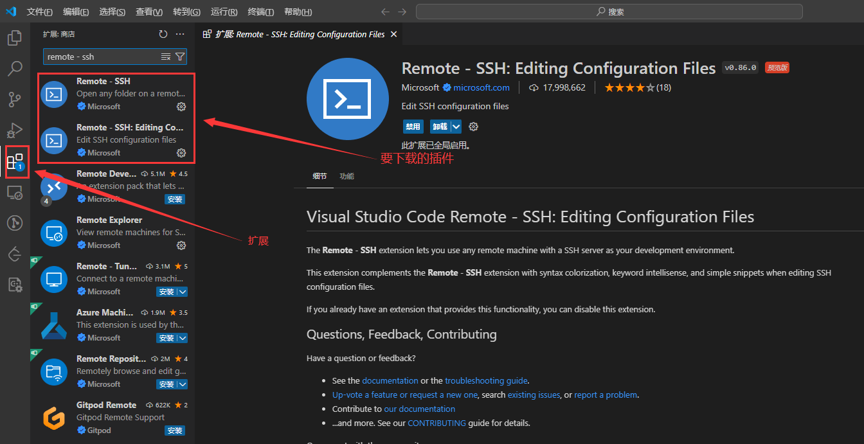Install the Gitpod Remote extension

tap(175, 431)
